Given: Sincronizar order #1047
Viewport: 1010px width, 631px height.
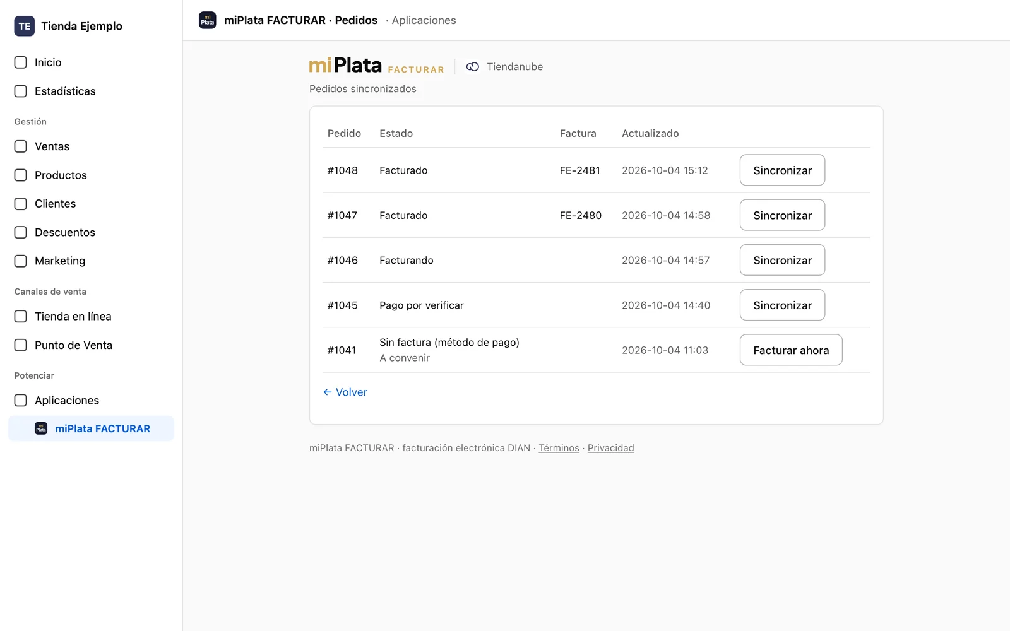Looking at the screenshot, I should click(782, 215).
